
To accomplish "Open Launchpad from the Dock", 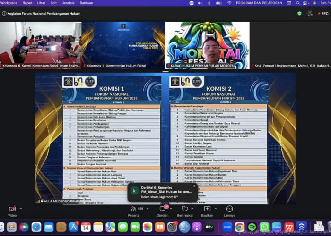I will (12, 227).
